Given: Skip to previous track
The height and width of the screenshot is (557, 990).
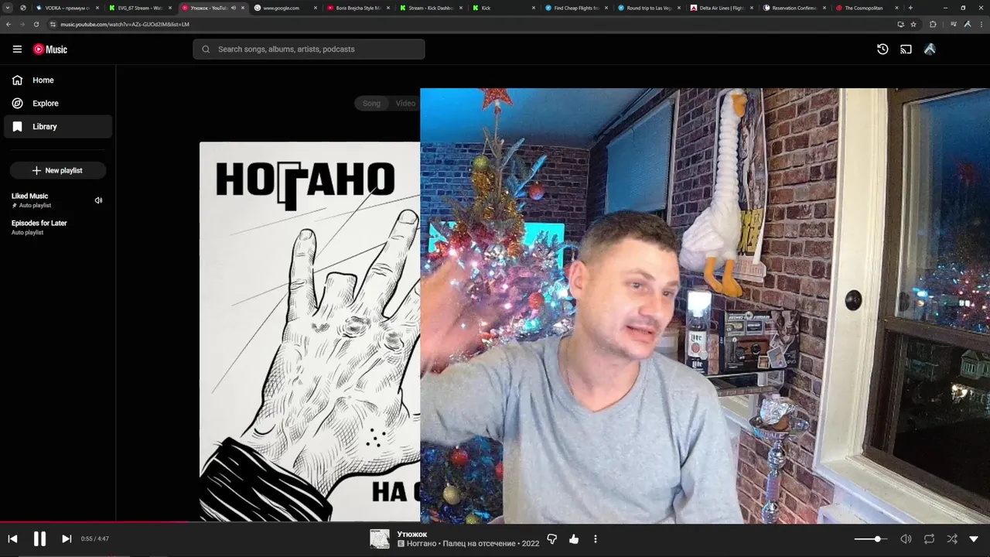Looking at the screenshot, I should (x=12, y=538).
